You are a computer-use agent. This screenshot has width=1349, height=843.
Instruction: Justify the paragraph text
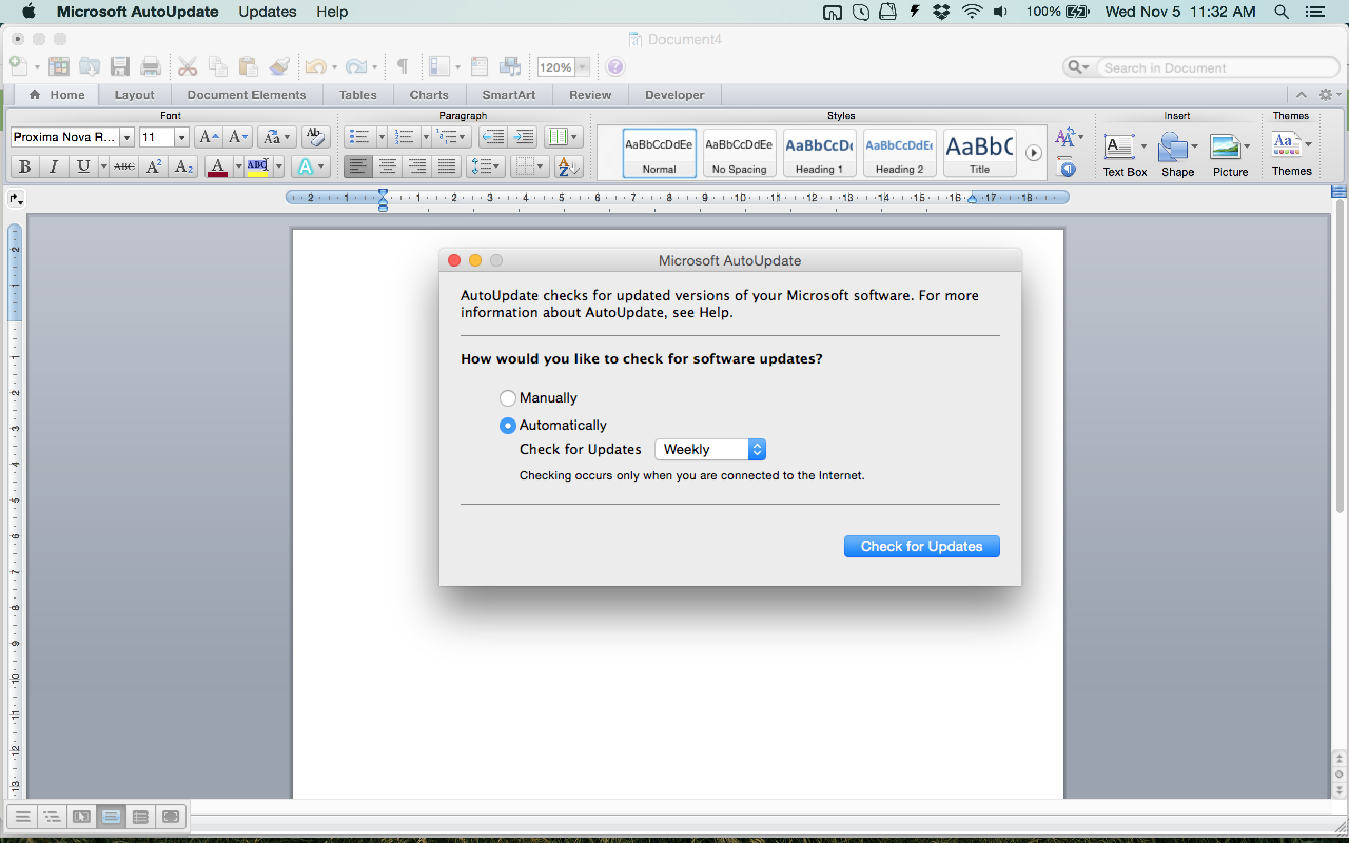click(446, 166)
